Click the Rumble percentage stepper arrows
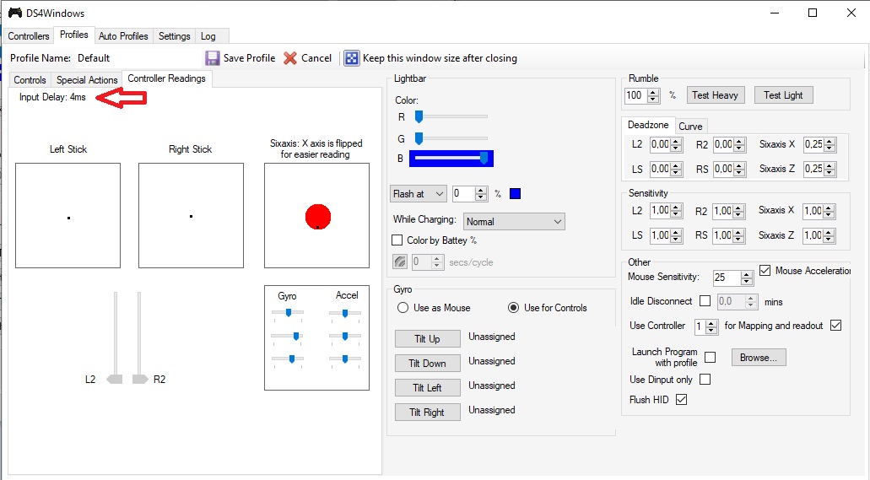The height and width of the screenshot is (480, 870). pos(654,96)
